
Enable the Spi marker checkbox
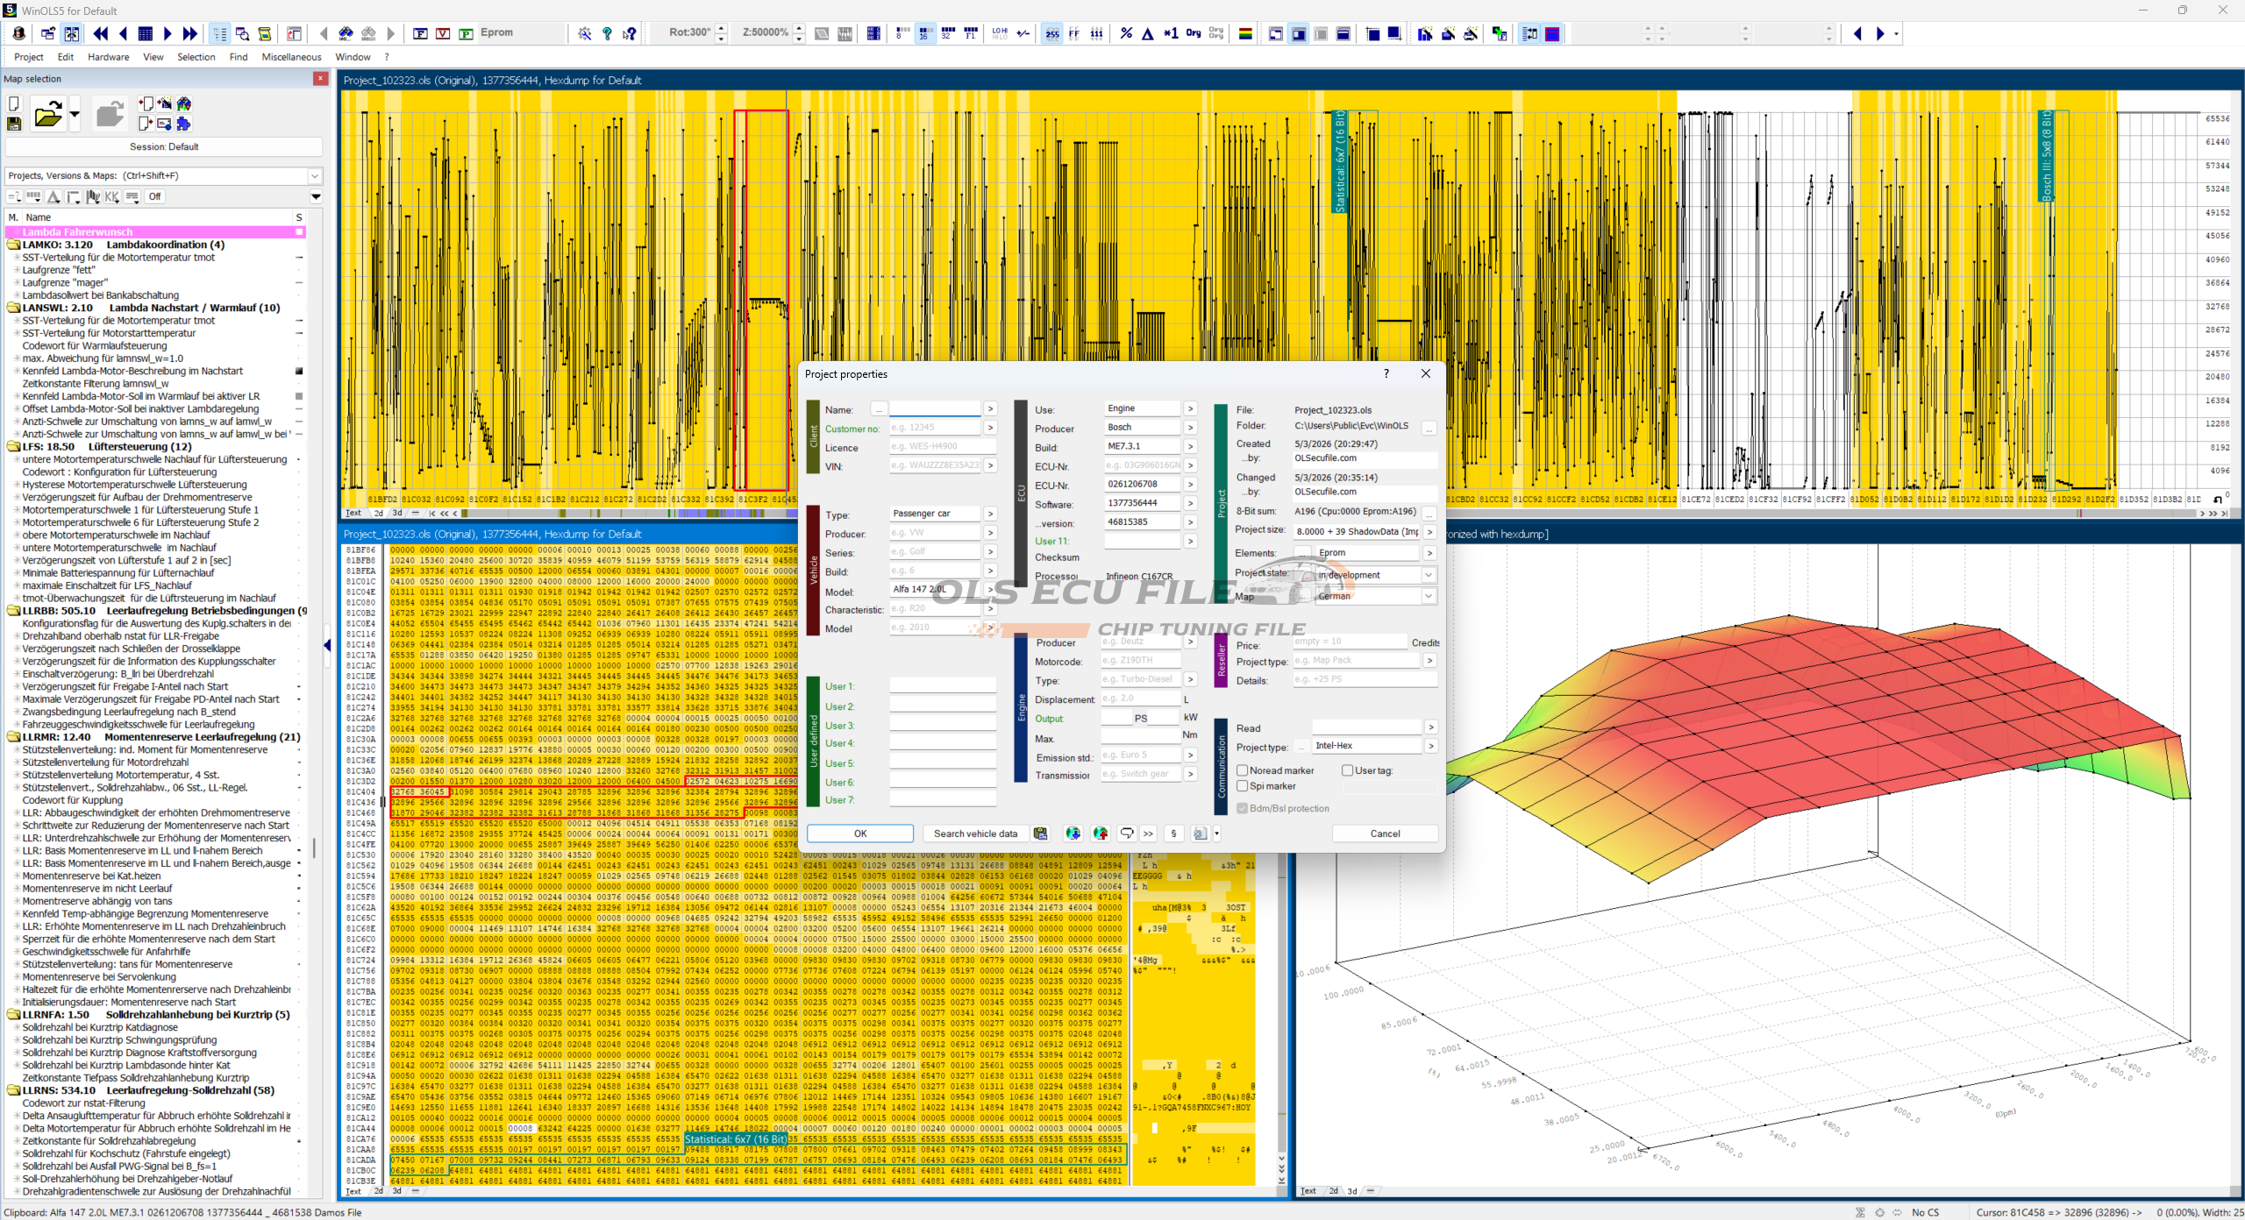click(x=1243, y=786)
